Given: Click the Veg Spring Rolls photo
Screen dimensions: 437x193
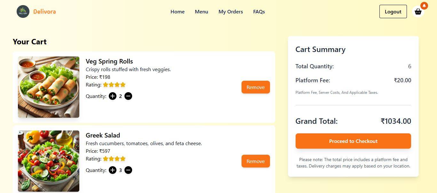Looking at the screenshot, I should pyautogui.click(x=48, y=87).
